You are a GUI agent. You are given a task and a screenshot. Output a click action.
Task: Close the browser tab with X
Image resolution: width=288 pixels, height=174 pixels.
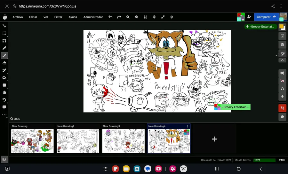tap(7, 6)
